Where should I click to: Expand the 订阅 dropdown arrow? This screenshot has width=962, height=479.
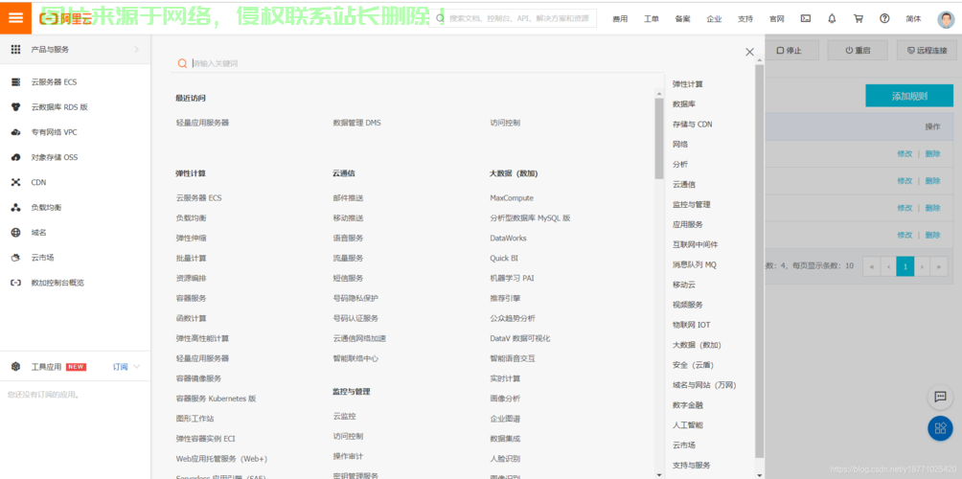tap(137, 367)
